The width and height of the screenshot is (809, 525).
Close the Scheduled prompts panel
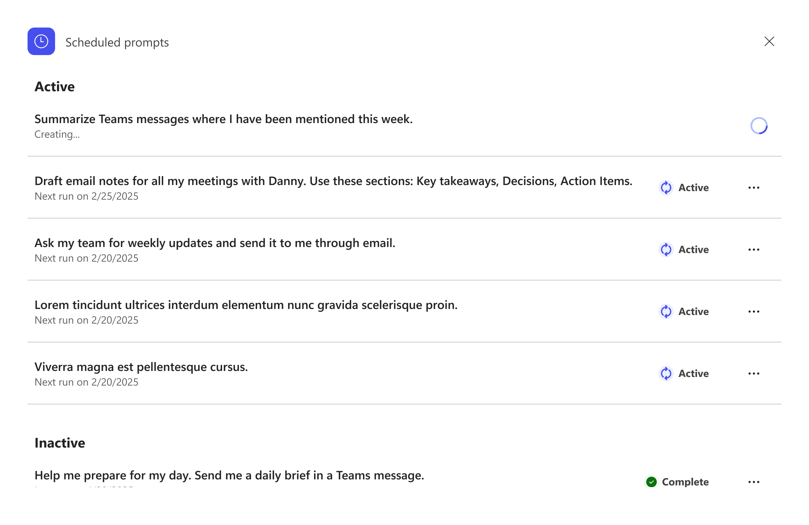click(x=769, y=42)
